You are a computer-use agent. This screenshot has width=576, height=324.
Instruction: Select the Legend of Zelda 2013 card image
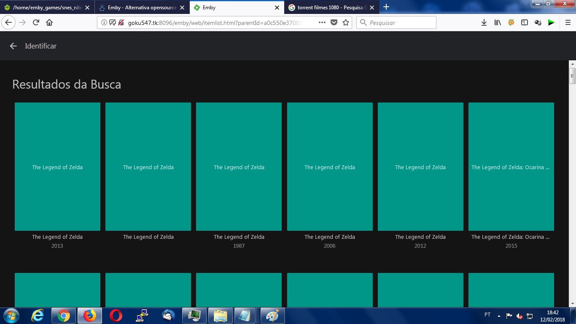pyautogui.click(x=57, y=167)
